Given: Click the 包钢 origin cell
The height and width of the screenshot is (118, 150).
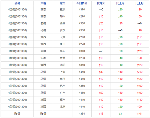Looking at the screenshot, I should (x=43, y=23).
